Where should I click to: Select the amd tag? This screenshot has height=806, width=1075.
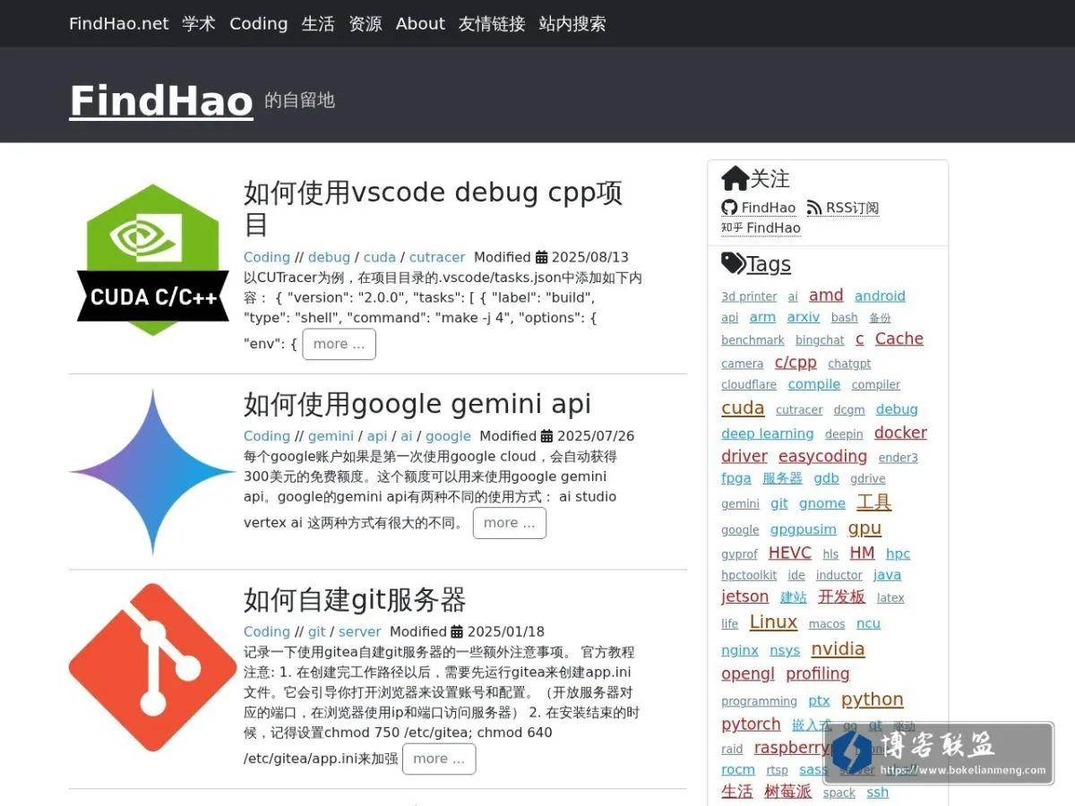click(x=826, y=295)
